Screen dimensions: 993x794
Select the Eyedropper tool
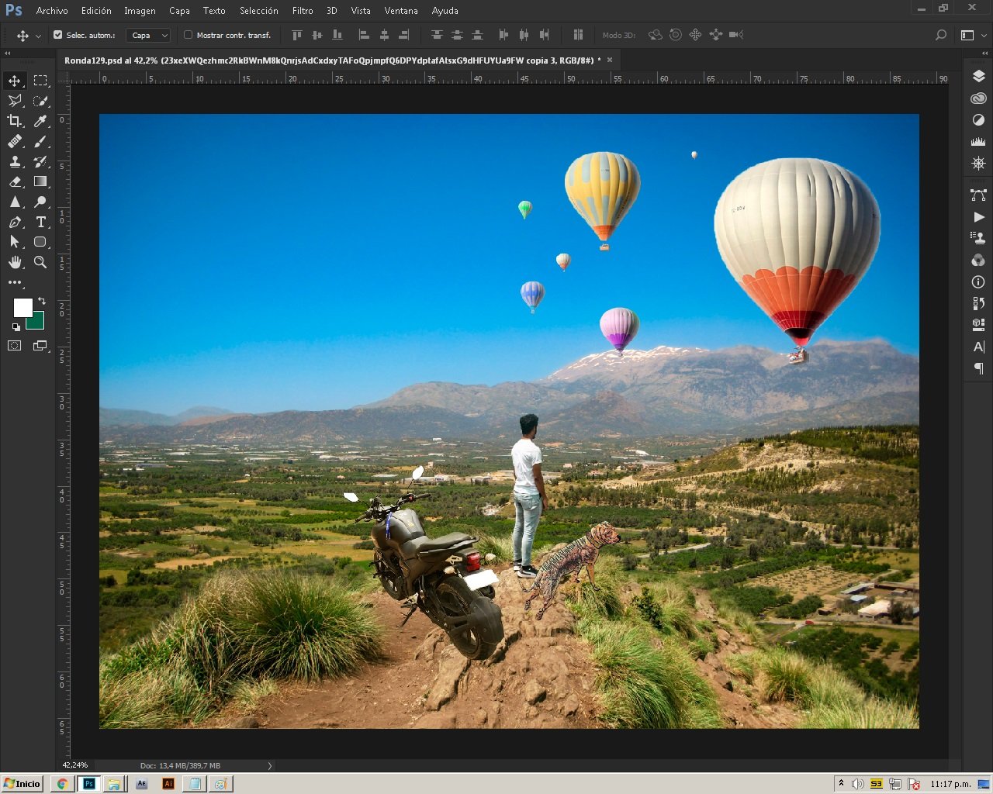40,121
